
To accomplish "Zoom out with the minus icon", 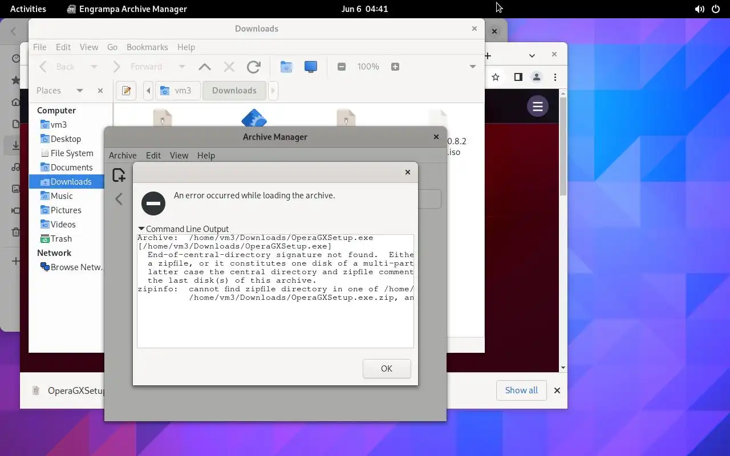I will point(342,67).
